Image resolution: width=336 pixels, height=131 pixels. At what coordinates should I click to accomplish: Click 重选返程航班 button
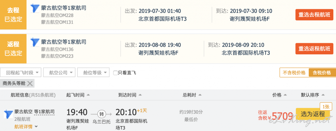[x=314, y=49]
